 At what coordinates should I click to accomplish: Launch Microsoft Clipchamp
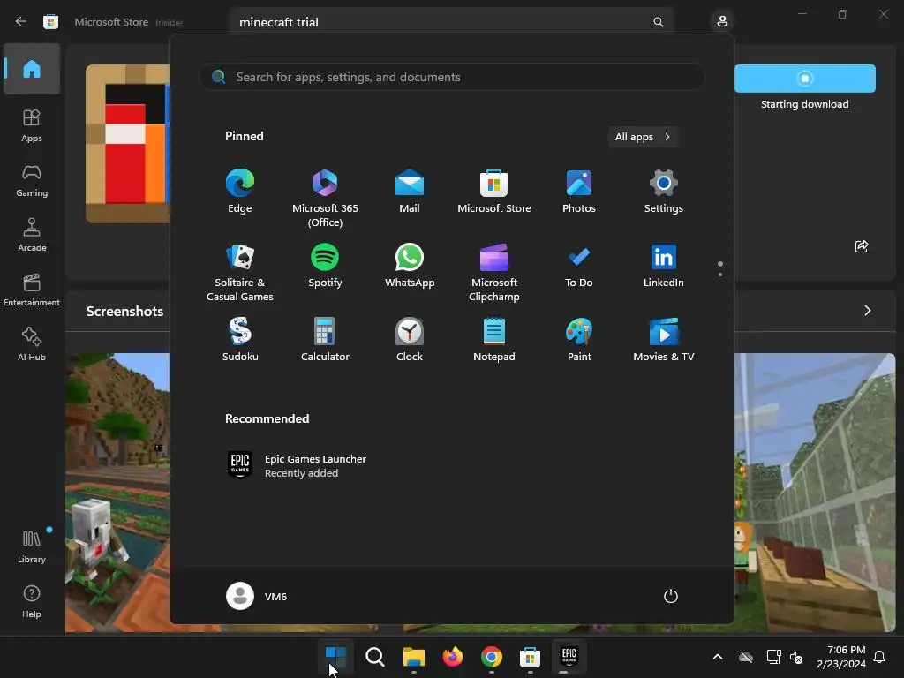click(x=494, y=273)
